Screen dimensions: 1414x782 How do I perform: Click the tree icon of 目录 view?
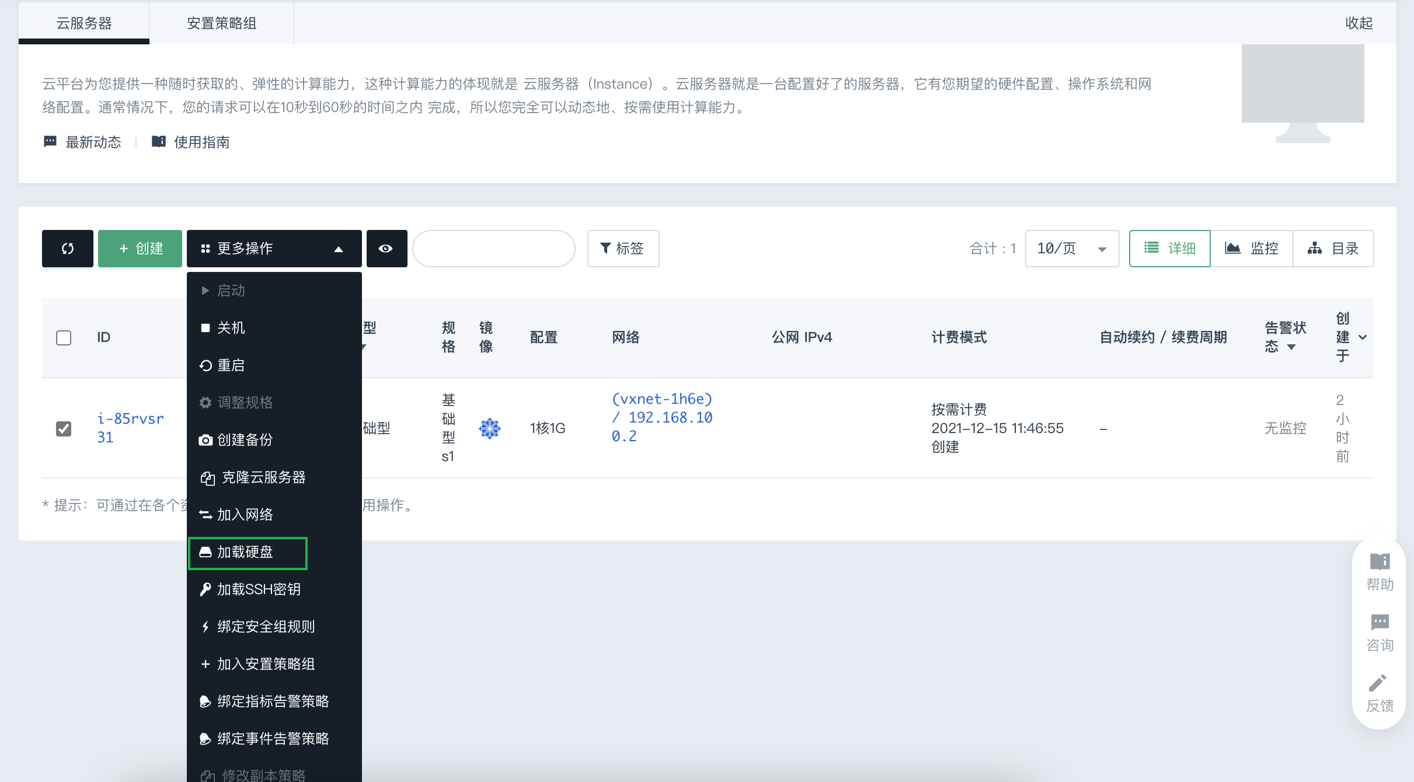1315,249
